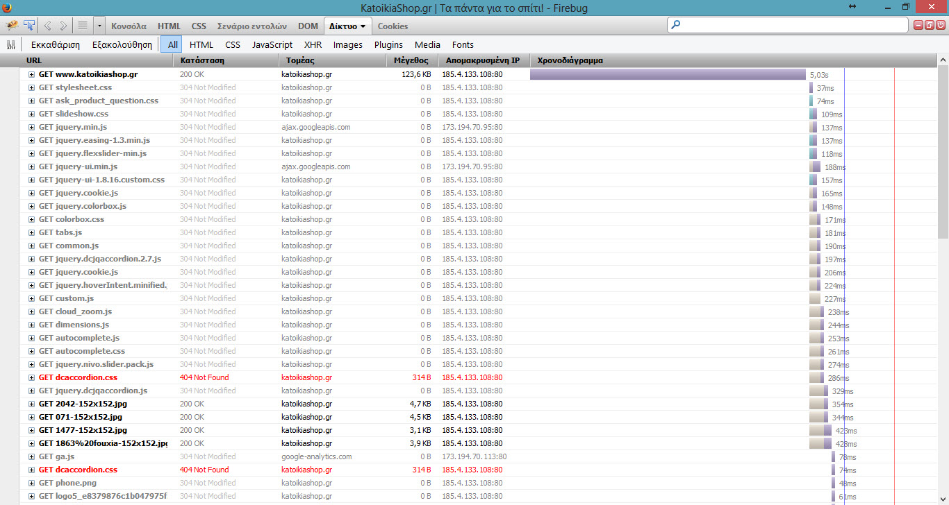Expand the GET jquery.min.js request

31,127
